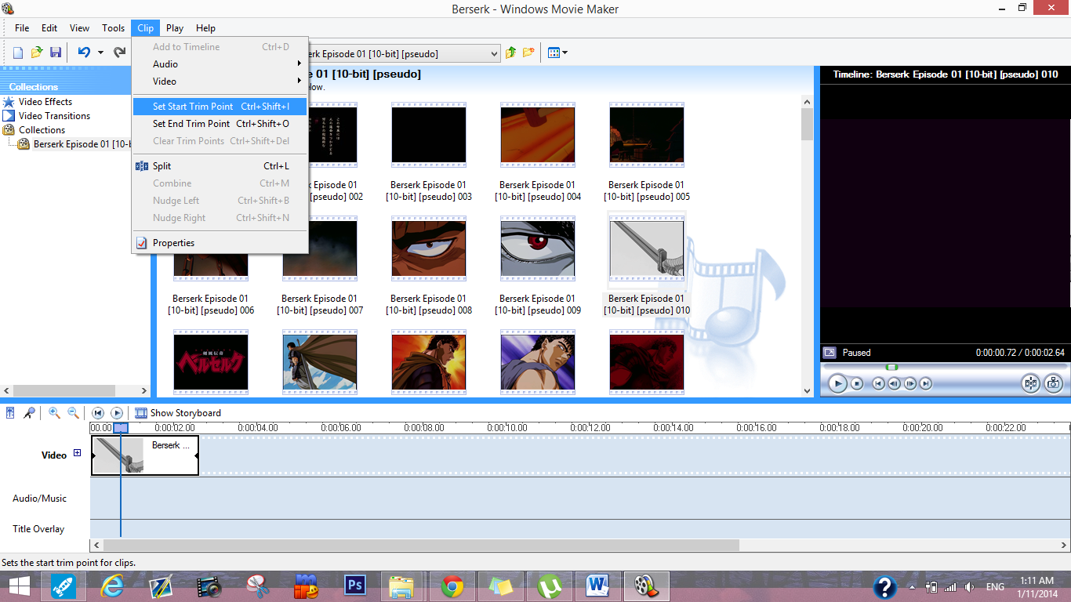This screenshot has width=1071, height=602.
Task: Set the audio levels on the timeline toolbar
Action: coord(10,413)
